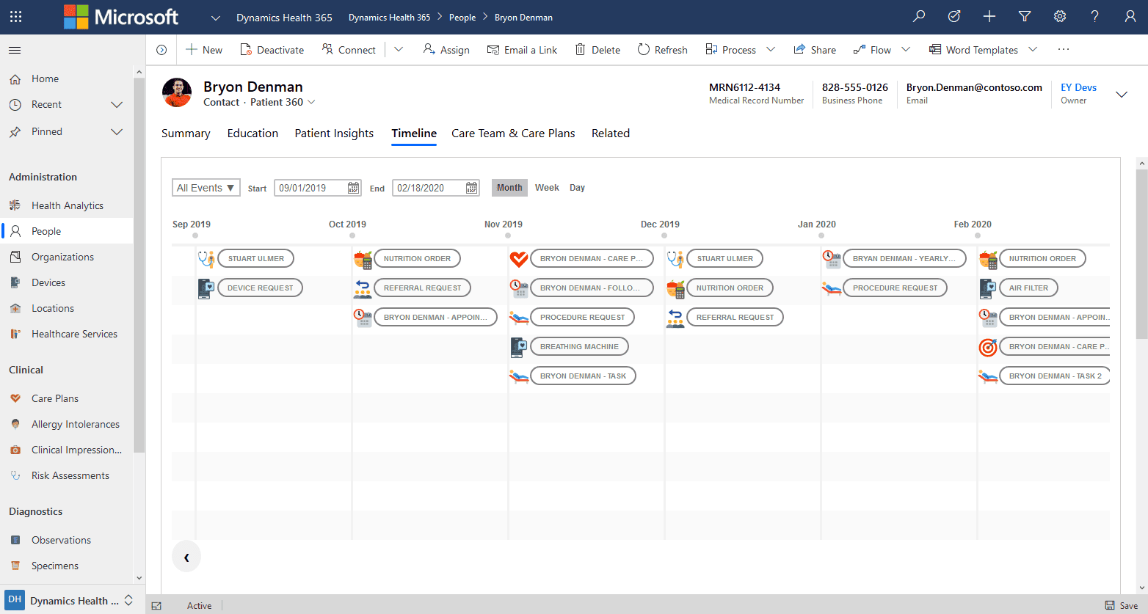Open the EY Devs owner link
The image size is (1148, 614).
point(1078,87)
